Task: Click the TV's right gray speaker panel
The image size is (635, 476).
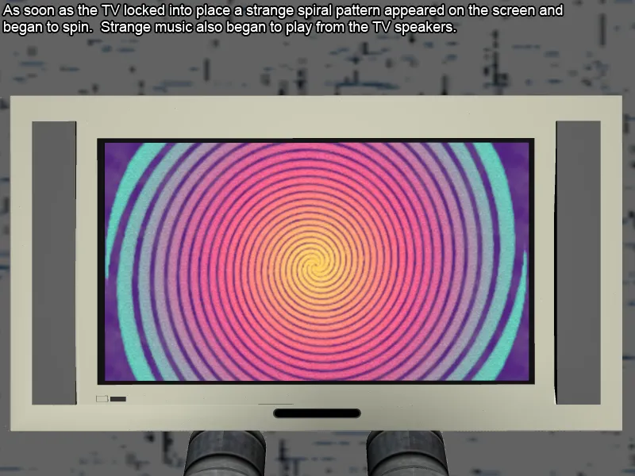Action: pos(578,263)
